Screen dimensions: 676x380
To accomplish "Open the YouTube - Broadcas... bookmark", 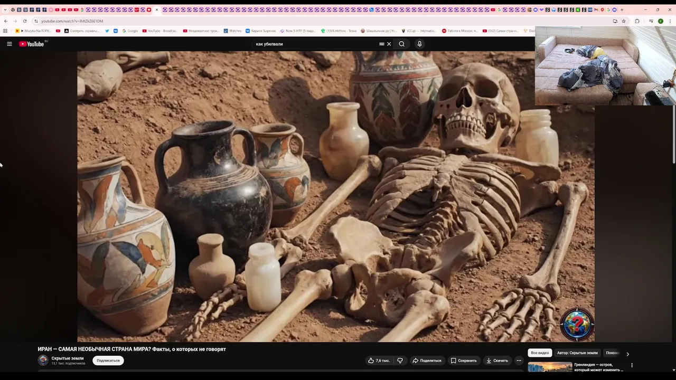I will tap(160, 31).
